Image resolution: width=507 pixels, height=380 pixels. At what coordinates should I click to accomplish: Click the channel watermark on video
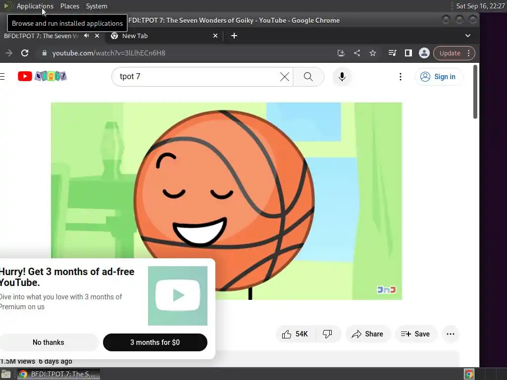pyautogui.click(x=386, y=289)
